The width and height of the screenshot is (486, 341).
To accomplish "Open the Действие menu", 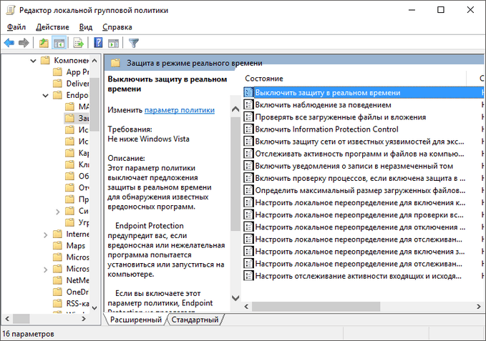I will (52, 27).
